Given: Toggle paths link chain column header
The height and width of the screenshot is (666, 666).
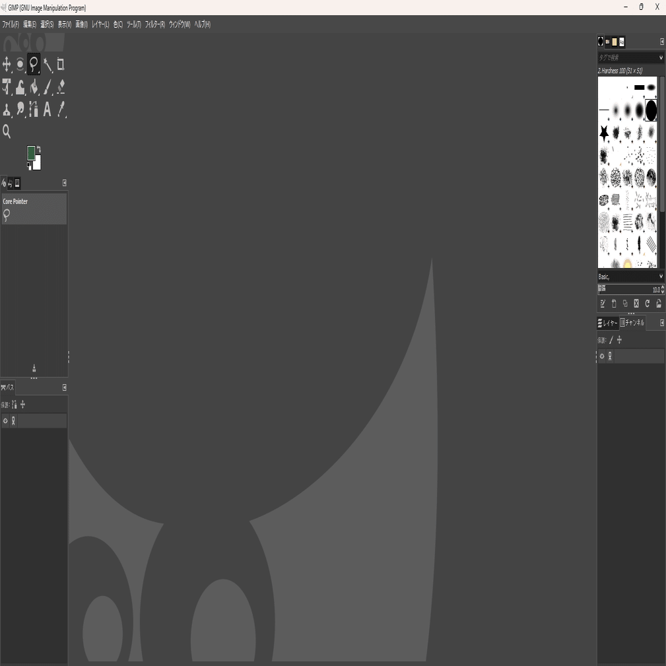Looking at the screenshot, I should (x=13, y=421).
